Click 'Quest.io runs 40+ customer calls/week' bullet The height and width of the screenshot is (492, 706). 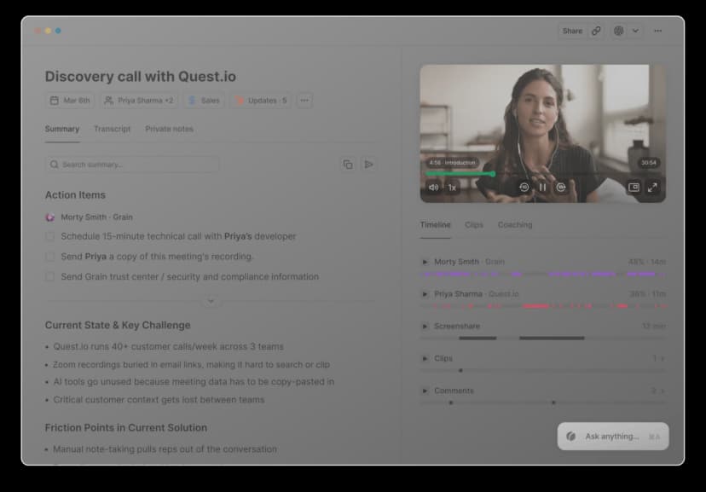(x=168, y=346)
